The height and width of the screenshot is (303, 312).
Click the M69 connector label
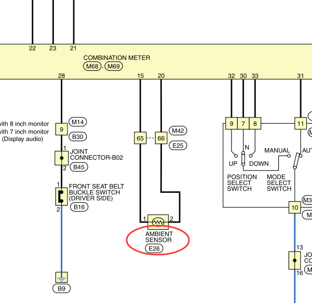tap(114, 66)
